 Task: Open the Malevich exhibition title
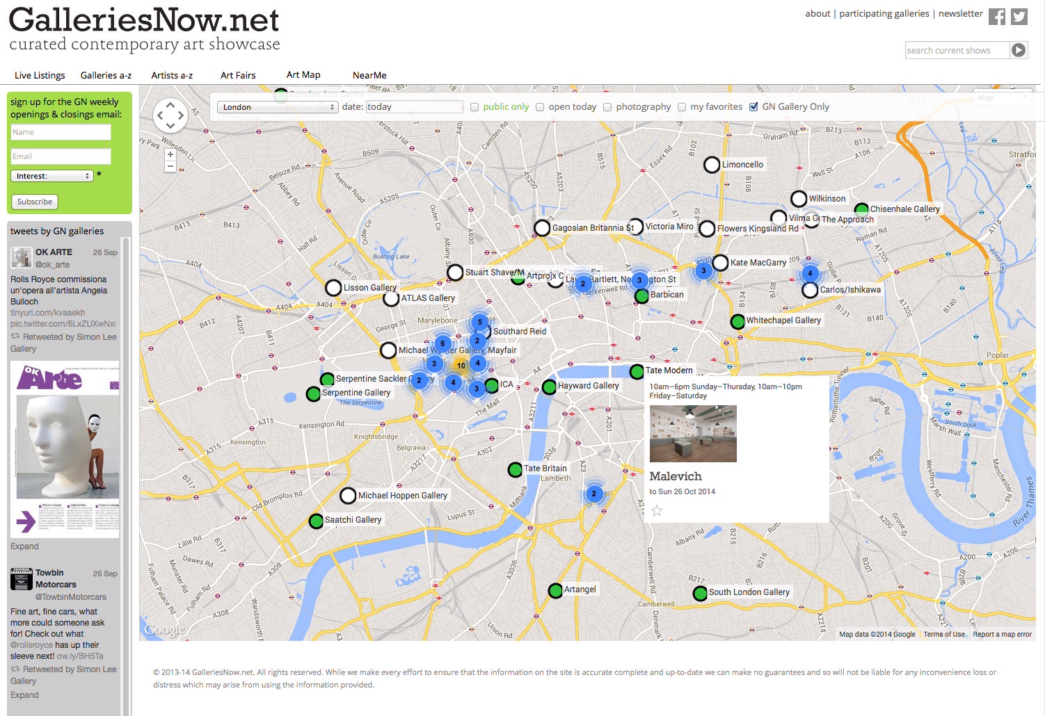(676, 476)
